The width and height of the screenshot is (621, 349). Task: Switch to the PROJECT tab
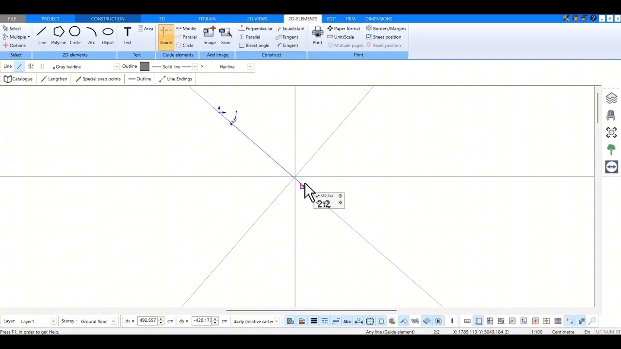(50, 19)
